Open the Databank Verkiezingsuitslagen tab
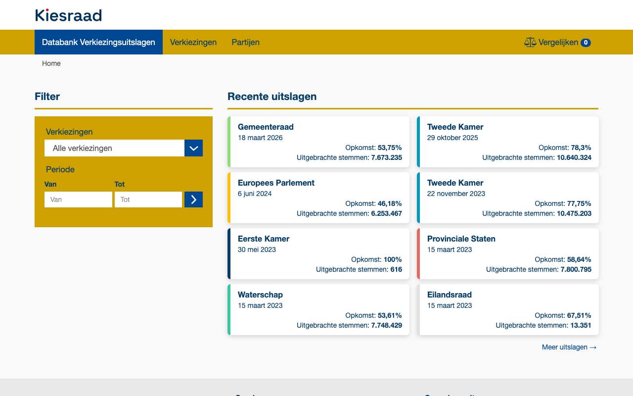This screenshot has width=633, height=396. click(x=98, y=42)
